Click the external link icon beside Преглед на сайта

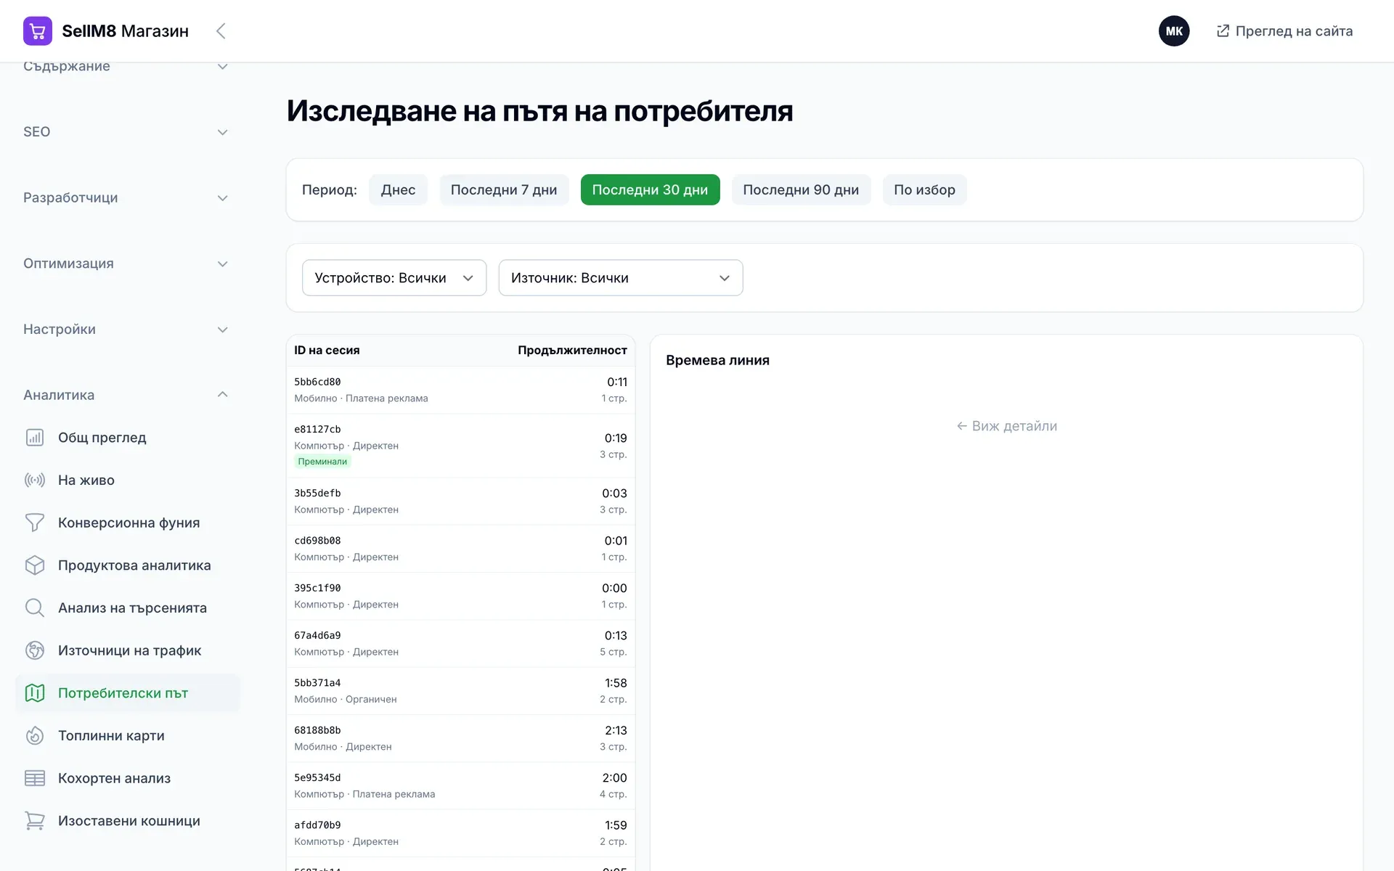point(1223,30)
